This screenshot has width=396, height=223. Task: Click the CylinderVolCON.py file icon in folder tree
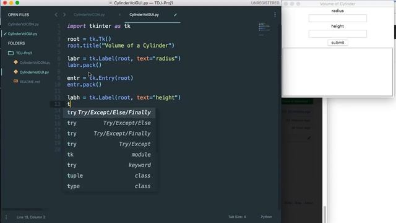tap(15, 62)
